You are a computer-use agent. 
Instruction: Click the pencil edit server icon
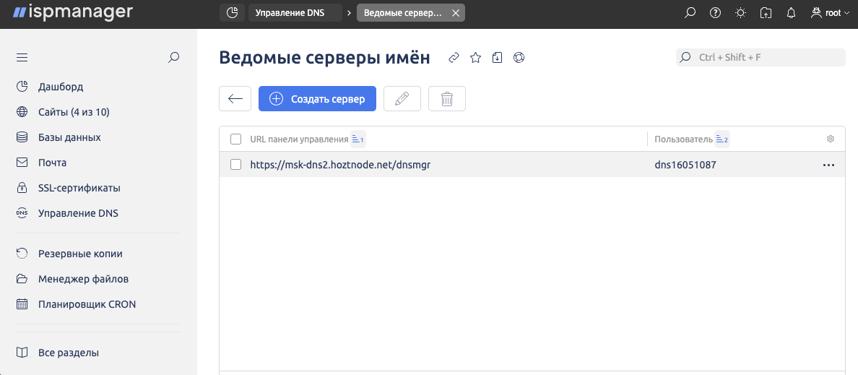click(x=402, y=99)
